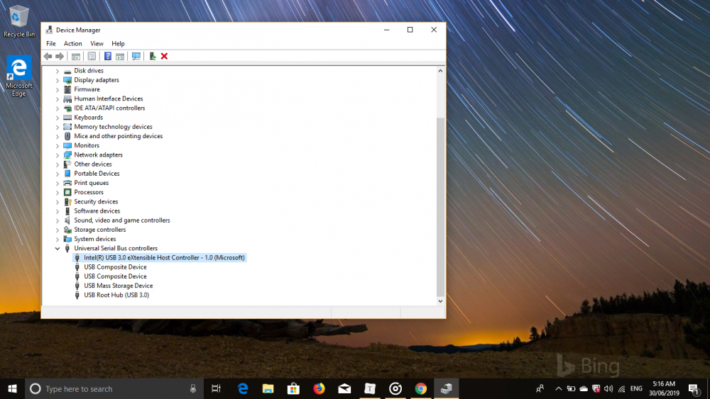Click the scrollbar up arrow in device list
Viewport: 710px width, 399px height.
440,70
